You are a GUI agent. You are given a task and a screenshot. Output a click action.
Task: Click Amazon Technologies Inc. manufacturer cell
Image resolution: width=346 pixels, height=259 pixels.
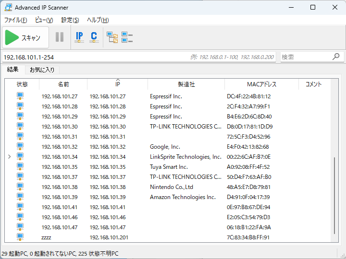[183, 197]
